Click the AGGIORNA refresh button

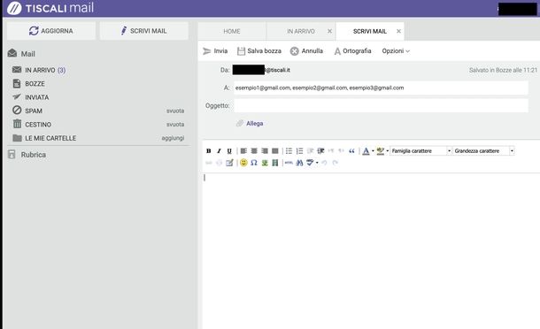coord(51,31)
